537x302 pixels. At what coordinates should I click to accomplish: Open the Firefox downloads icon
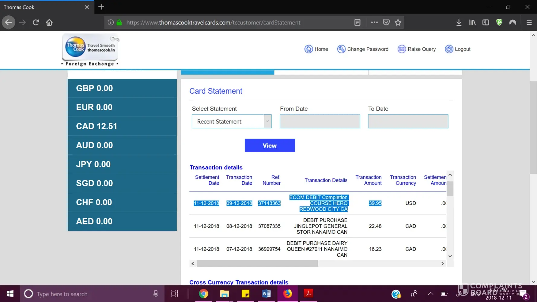click(x=459, y=22)
